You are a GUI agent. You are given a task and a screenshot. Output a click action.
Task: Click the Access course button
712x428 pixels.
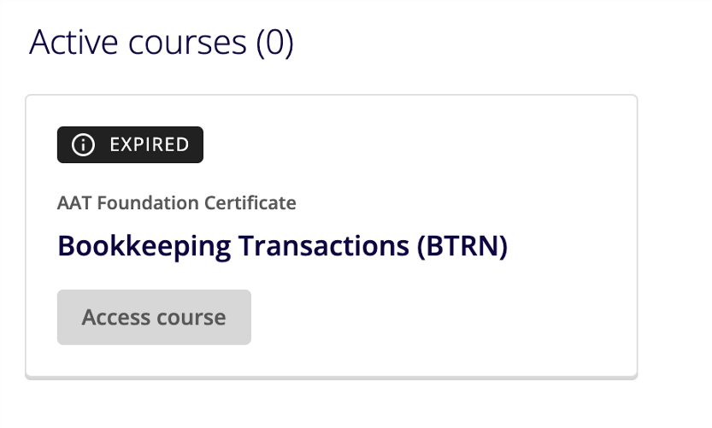point(154,317)
